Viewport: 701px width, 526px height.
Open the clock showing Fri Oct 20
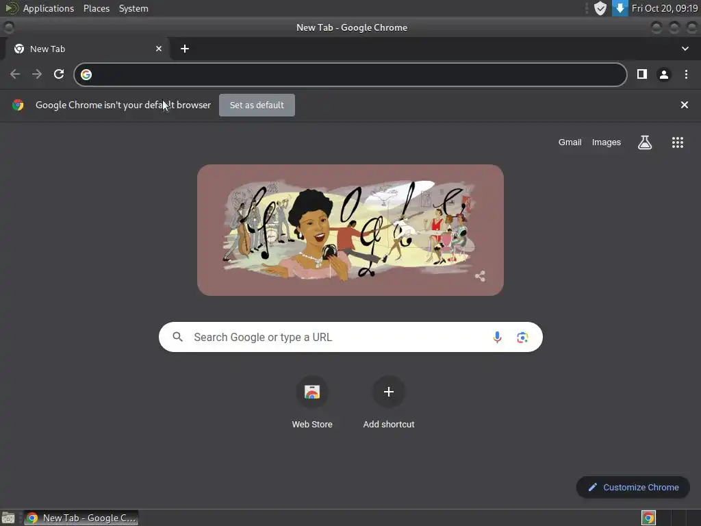[664, 8]
